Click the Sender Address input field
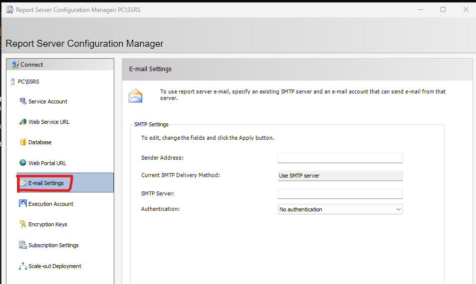This screenshot has width=476, height=284. coord(340,158)
